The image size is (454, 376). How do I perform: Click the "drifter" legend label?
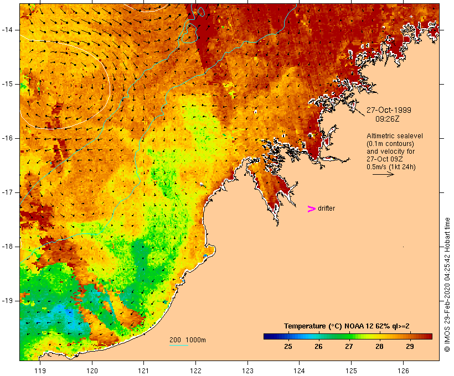pyautogui.click(x=326, y=208)
